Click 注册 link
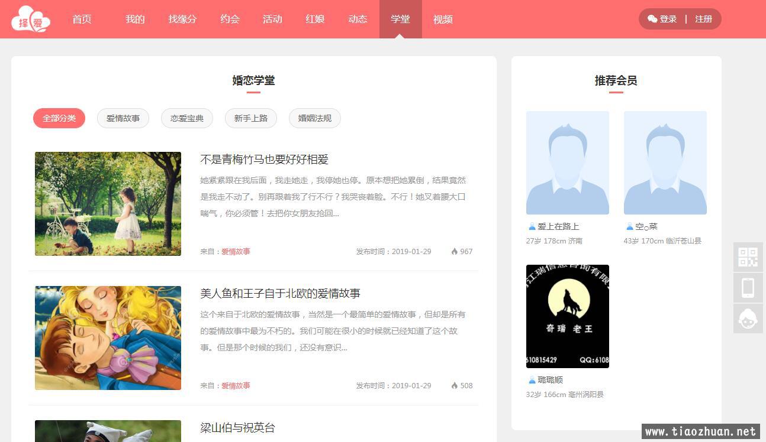The image size is (766, 442). pos(704,19)
